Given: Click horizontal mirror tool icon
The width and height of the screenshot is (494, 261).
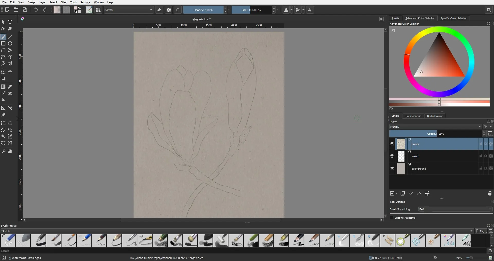Looking at the screenshot, I should pos(286,10).
